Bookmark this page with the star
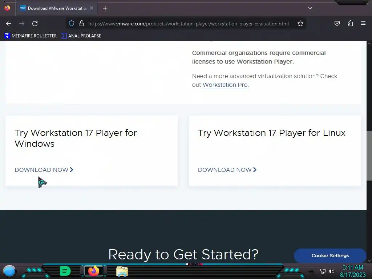This screenshot has height=279, width=372. click(300, 24)
